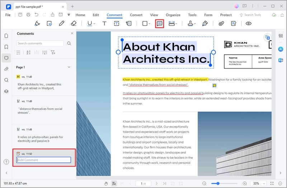The height and width of the screenshot is (188, 287).
Task: Select the Pencil drawing tool
Action: coord(61,23)
